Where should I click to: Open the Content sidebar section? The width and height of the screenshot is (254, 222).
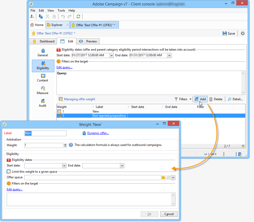click(x=43, y=78)
